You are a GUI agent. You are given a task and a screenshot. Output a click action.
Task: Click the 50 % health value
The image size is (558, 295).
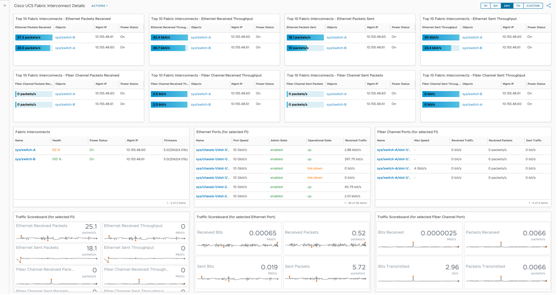56,150
